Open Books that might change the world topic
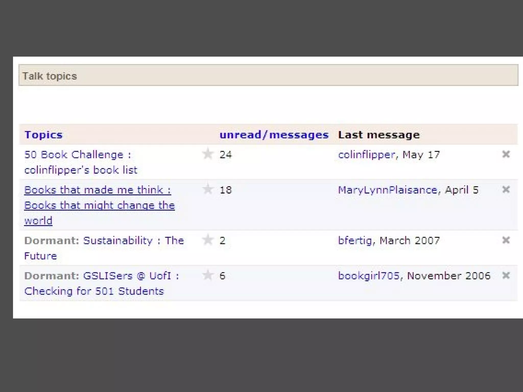The image size is (523, 392). coord(99,205)
